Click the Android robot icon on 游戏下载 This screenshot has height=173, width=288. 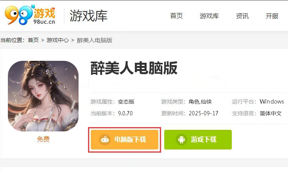point(182,140)
